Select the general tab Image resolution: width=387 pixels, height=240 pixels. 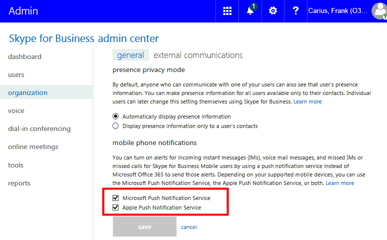pyautogui.click(x=130, y=55)
